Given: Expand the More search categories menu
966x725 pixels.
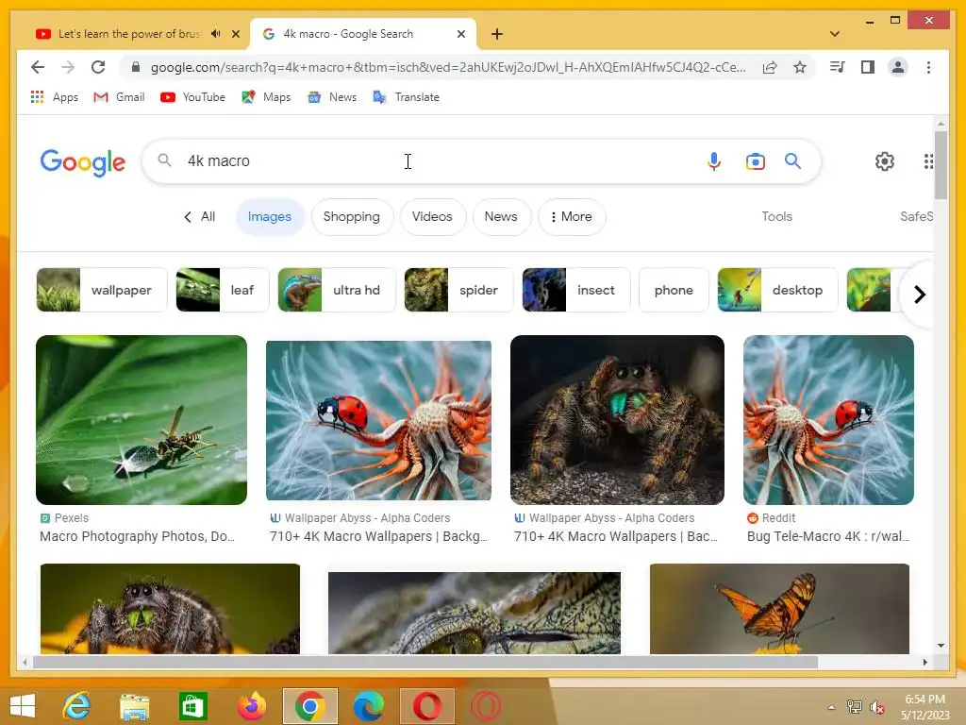Looking at the screenshot, I should click(x=571, y=216).
